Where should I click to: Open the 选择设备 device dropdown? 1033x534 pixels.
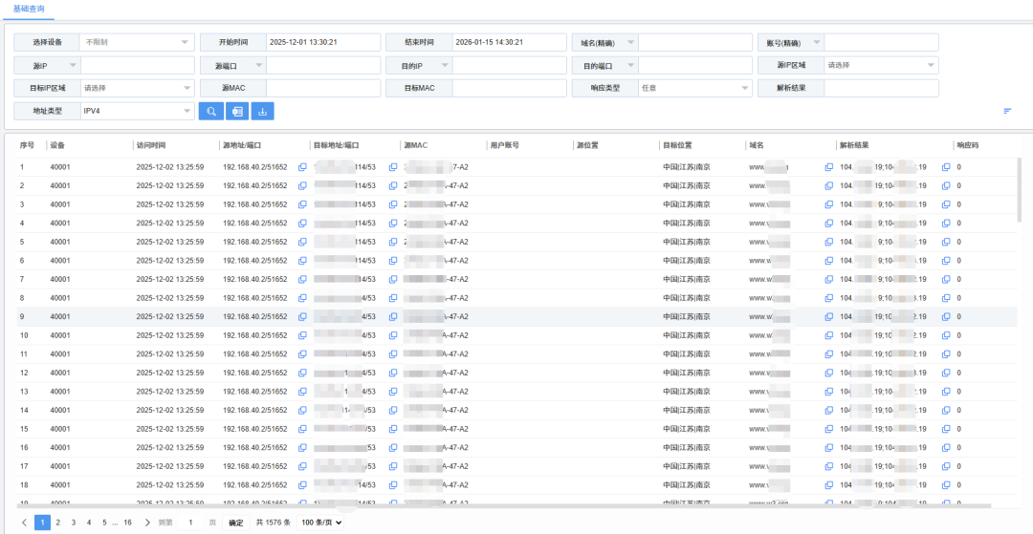[x=137, y=42]
